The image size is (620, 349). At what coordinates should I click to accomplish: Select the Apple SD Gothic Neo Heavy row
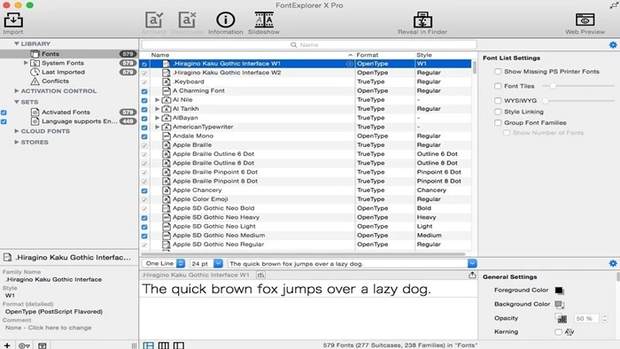click(306, 217)
